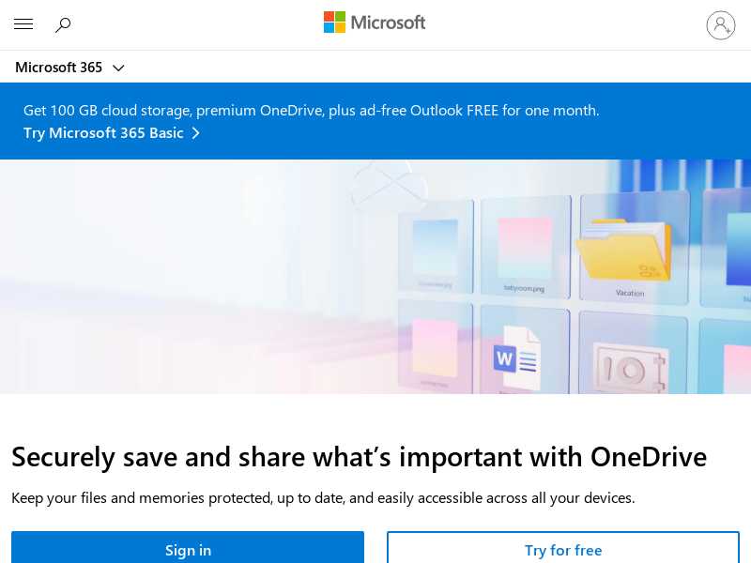The width and height of the screenshot is (751, 563).
Task: Expand the Microsoft 365 chevron dropdown
Action: point(118,68)
